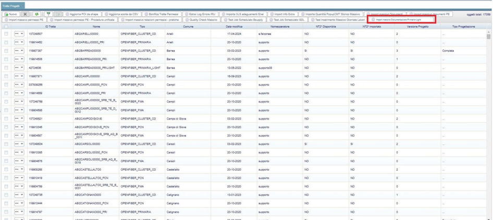Open action dropdown for row 119907871
Viewport: 493px width, 220px height.
[19, 76]
